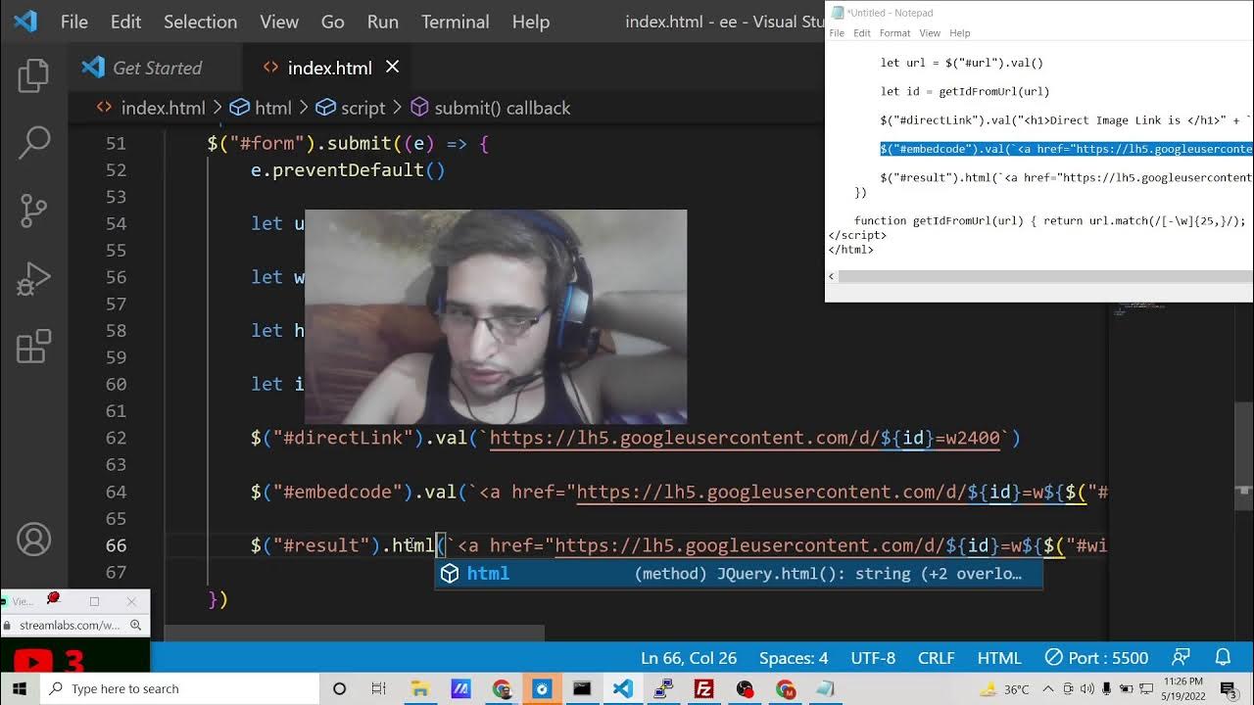Change the Spaces: 4 indentation setting
The image size is (1254, 705).
[x=793, y=658]
